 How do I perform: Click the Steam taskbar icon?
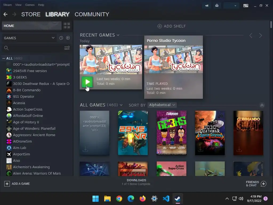coord(178,199)
